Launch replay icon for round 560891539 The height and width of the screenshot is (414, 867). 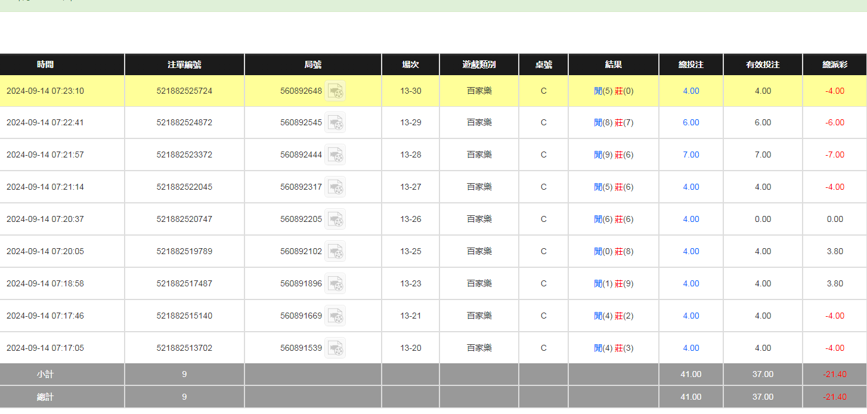(x=335, y=348)
